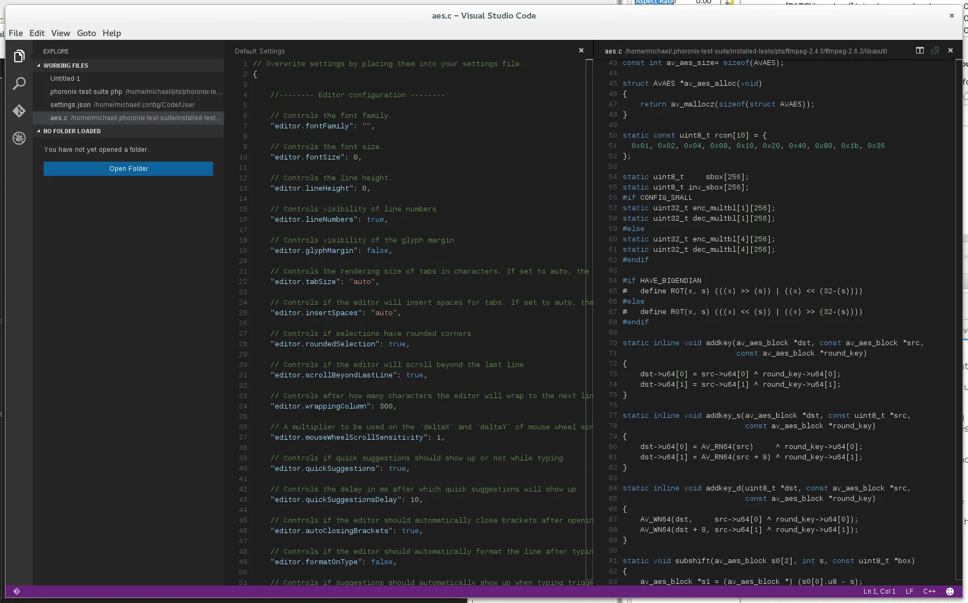968x603 pixels.
Task: Open the Debug view icon
Action: (19, 138)
